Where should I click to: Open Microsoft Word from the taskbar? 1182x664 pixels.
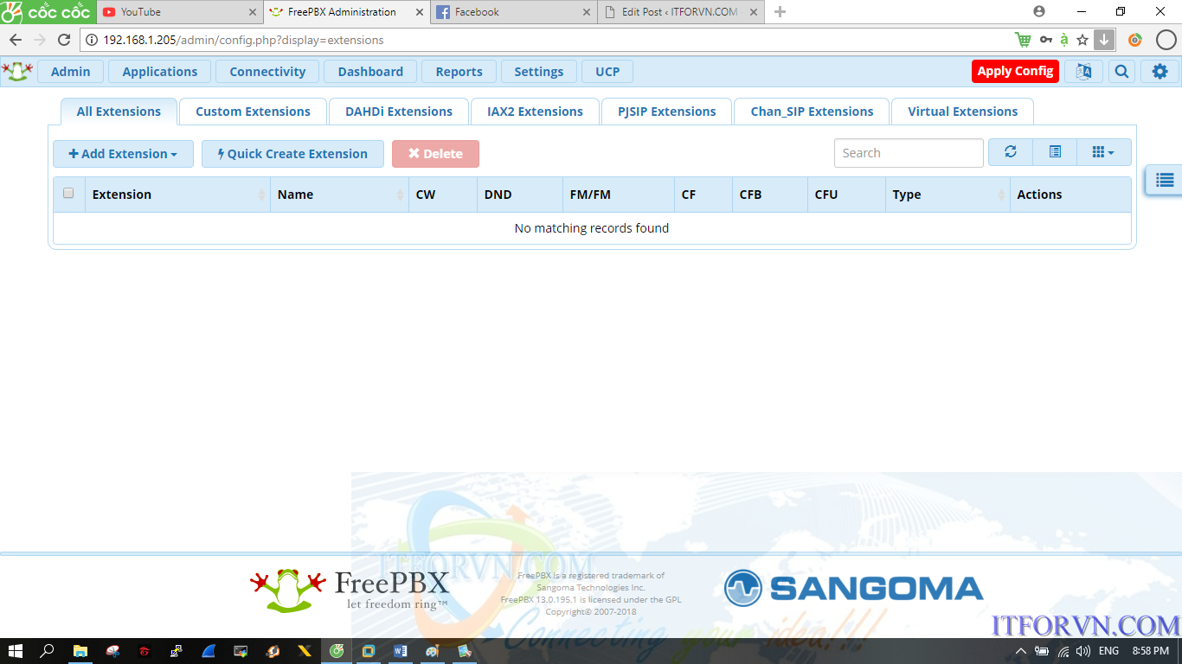[401, 651]
